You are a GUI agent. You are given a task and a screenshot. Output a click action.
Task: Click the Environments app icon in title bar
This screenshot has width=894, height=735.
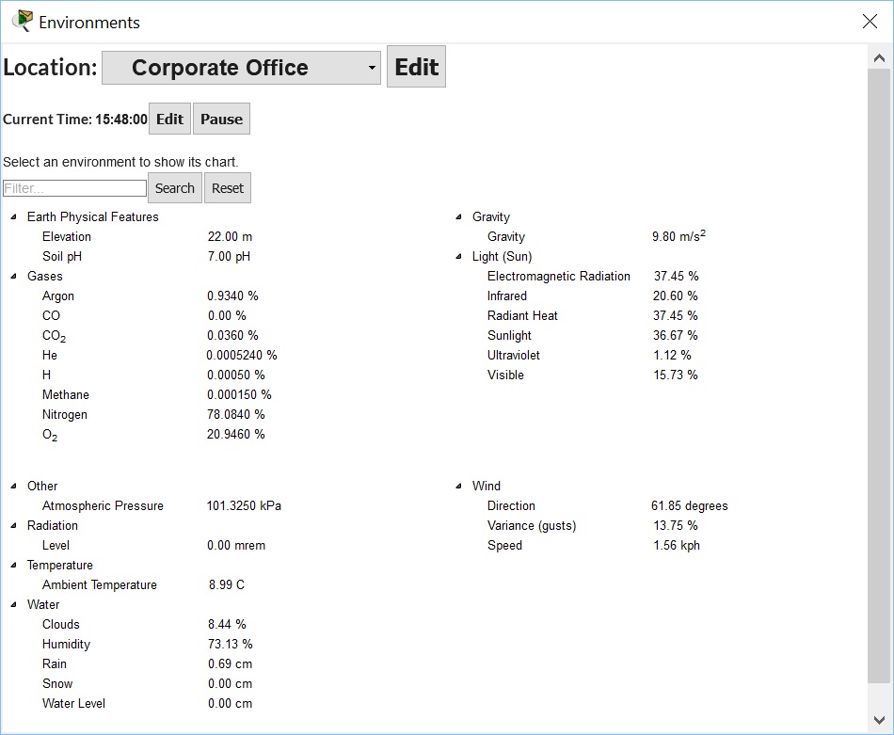pos(22,21)
